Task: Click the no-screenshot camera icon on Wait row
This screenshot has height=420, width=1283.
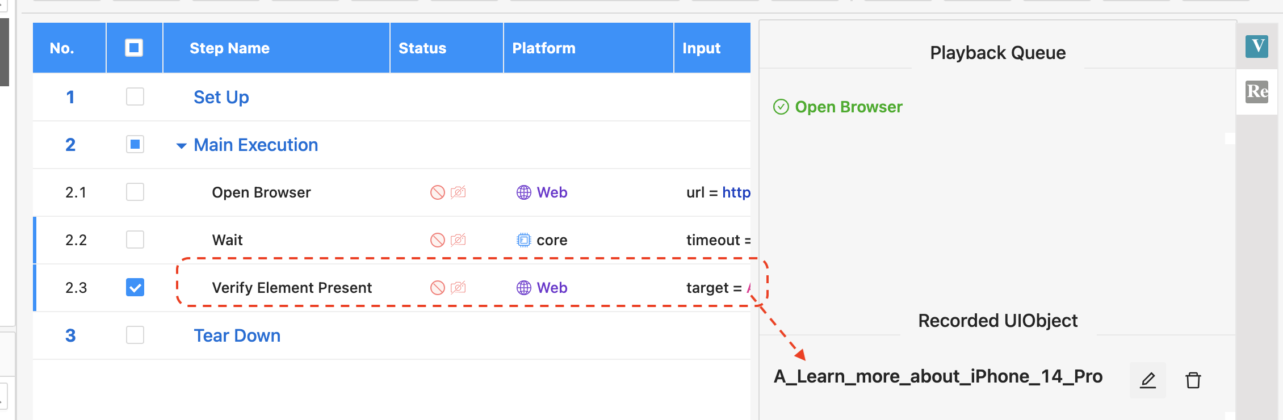Action: pyautogui.click(x=458, y=240)
